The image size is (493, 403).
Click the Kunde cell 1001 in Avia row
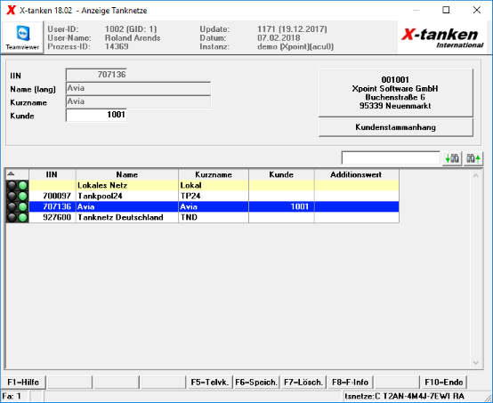click(x=281, y=207)
